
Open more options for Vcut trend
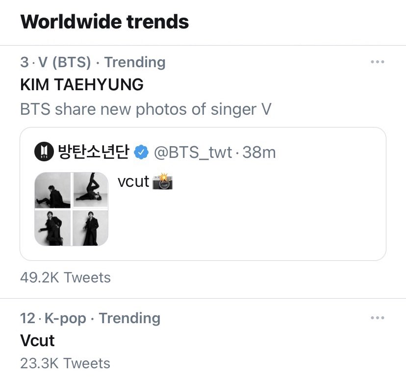[x=377, y=318]
